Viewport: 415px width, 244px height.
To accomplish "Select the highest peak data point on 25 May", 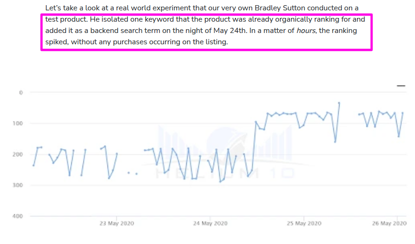I will point(339,103).
